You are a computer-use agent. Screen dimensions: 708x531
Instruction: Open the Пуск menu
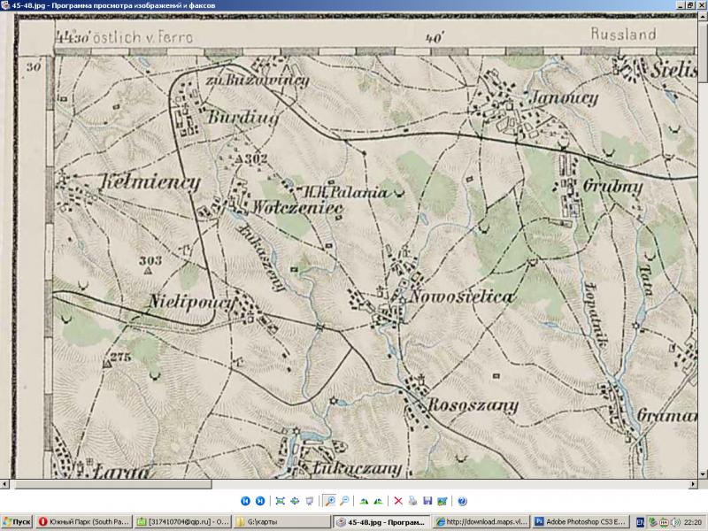click(x=18, y=521)
